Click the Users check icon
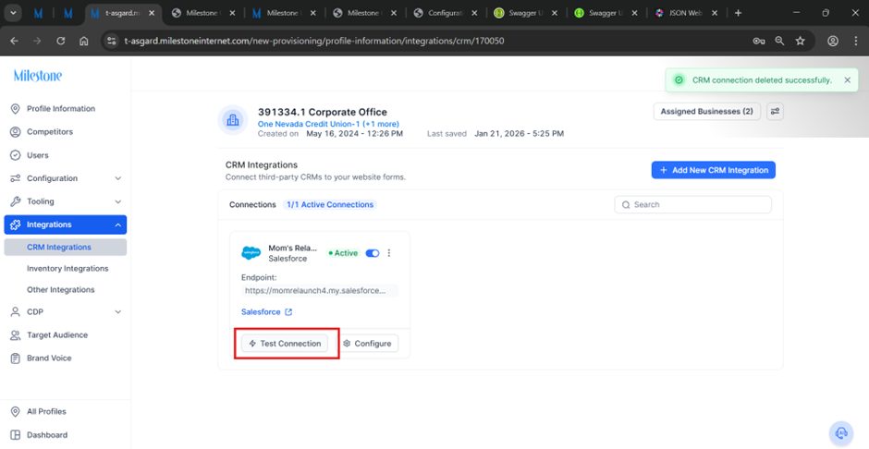The width and height of the screenshot is (869, 449). 16,155
